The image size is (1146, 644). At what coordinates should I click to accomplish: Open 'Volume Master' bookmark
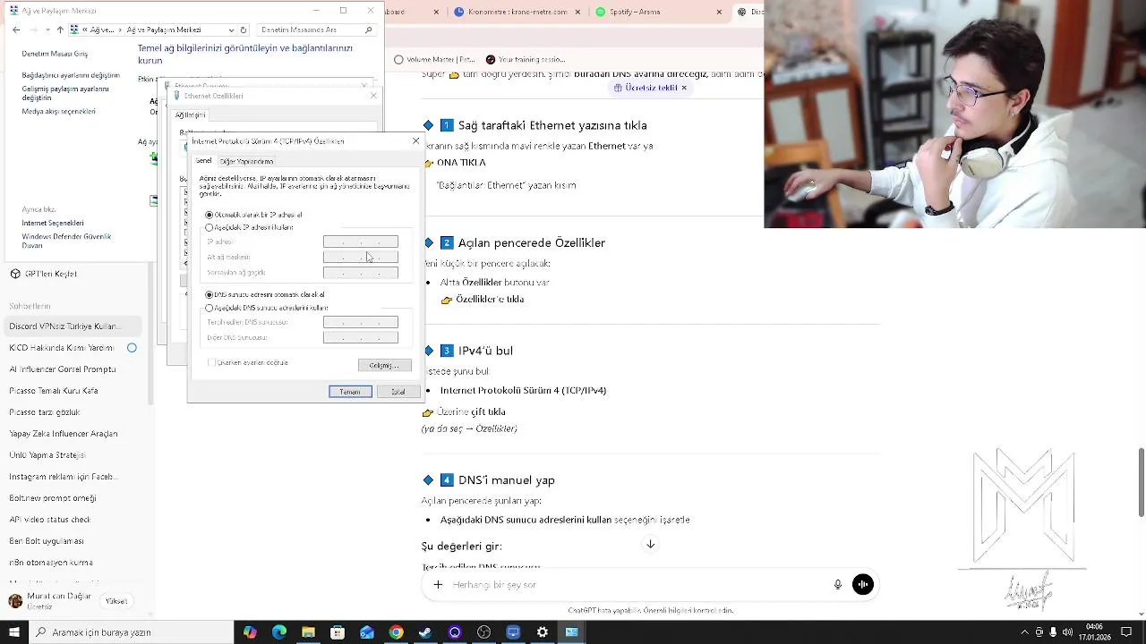pos(435,60)
